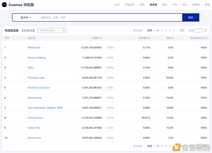212x153 pixels.
Task: Open 巨鲸追踪 in the top navigation
Action: tap(130, 5)
